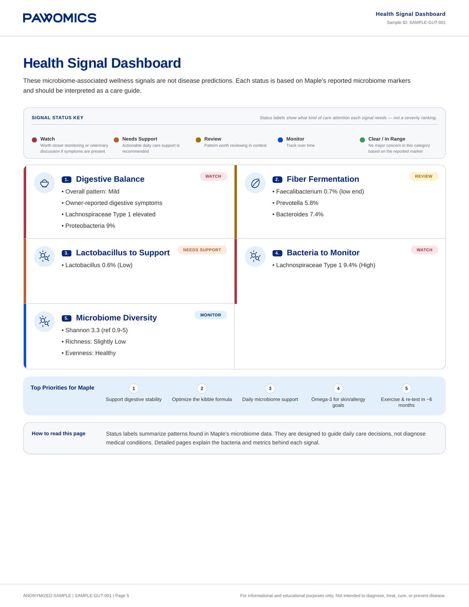
Task: Click 'Daily microbiome support' priority text
Action: pyautogui.click(x=270, y=399)
